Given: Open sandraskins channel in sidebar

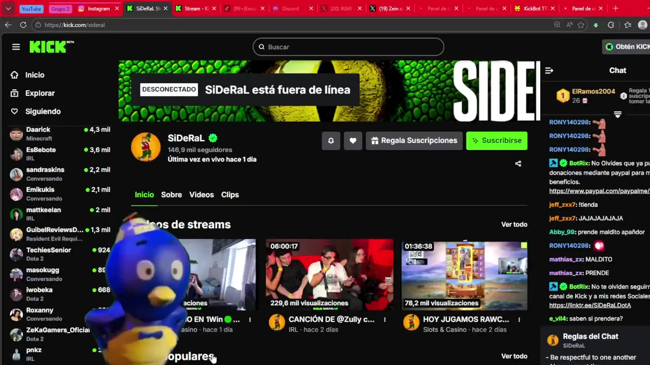Looking at the screenshot, I should click(x=60, y=174).
